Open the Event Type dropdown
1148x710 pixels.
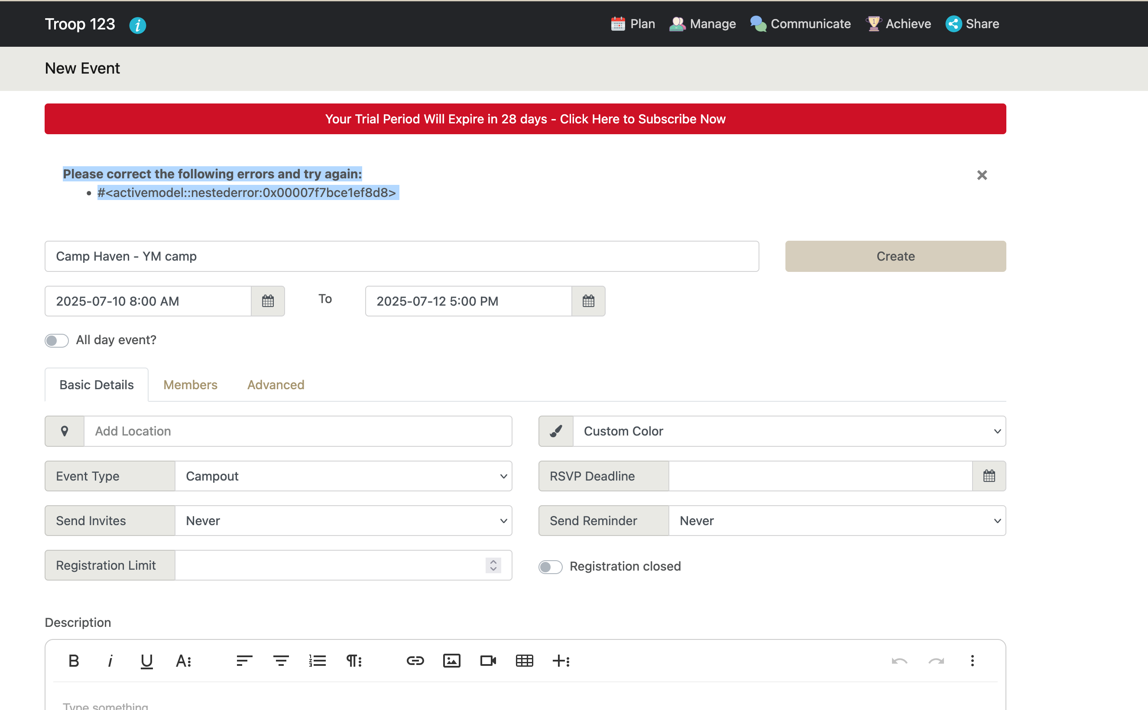coord(343,476)
